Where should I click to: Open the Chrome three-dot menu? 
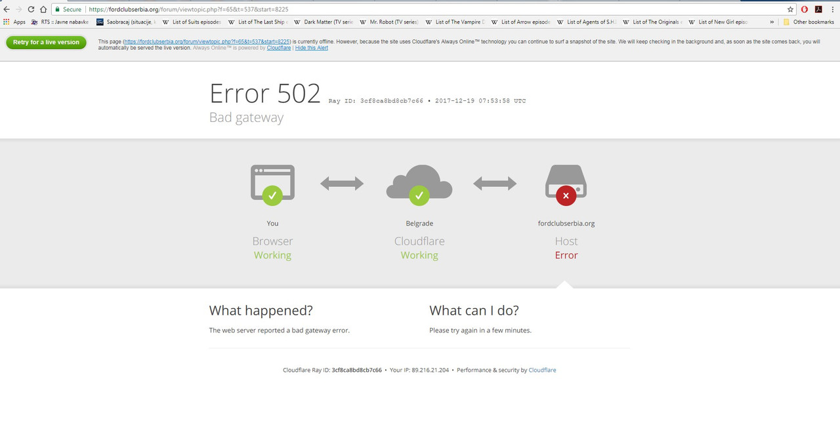pyautogui.click(x=832, y=10)
